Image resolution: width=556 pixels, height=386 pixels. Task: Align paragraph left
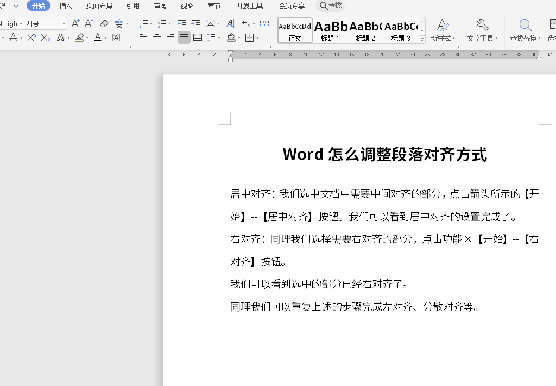(143, 37)
